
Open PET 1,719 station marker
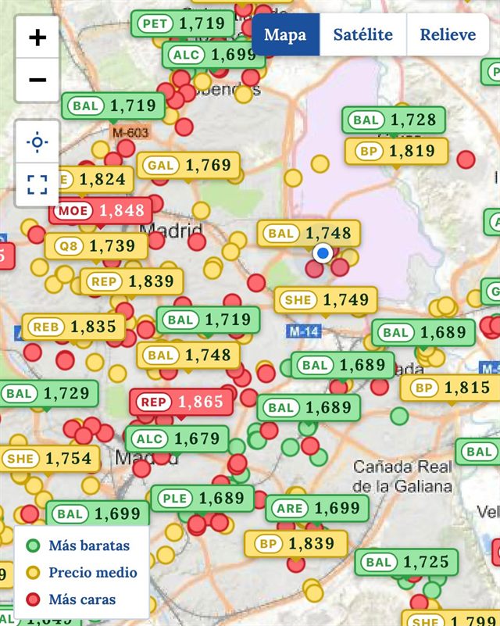(183, 24)
